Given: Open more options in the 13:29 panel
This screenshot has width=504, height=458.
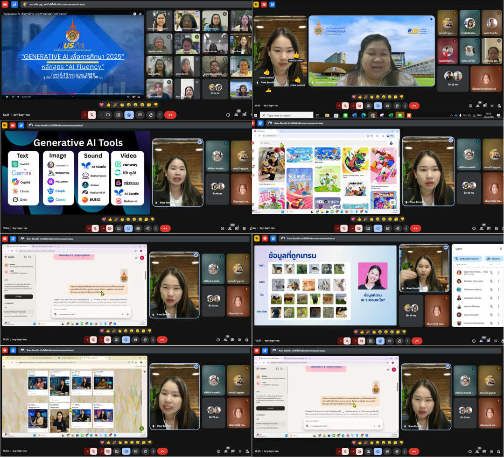Looking at the screenshot, I should point(160,115).
